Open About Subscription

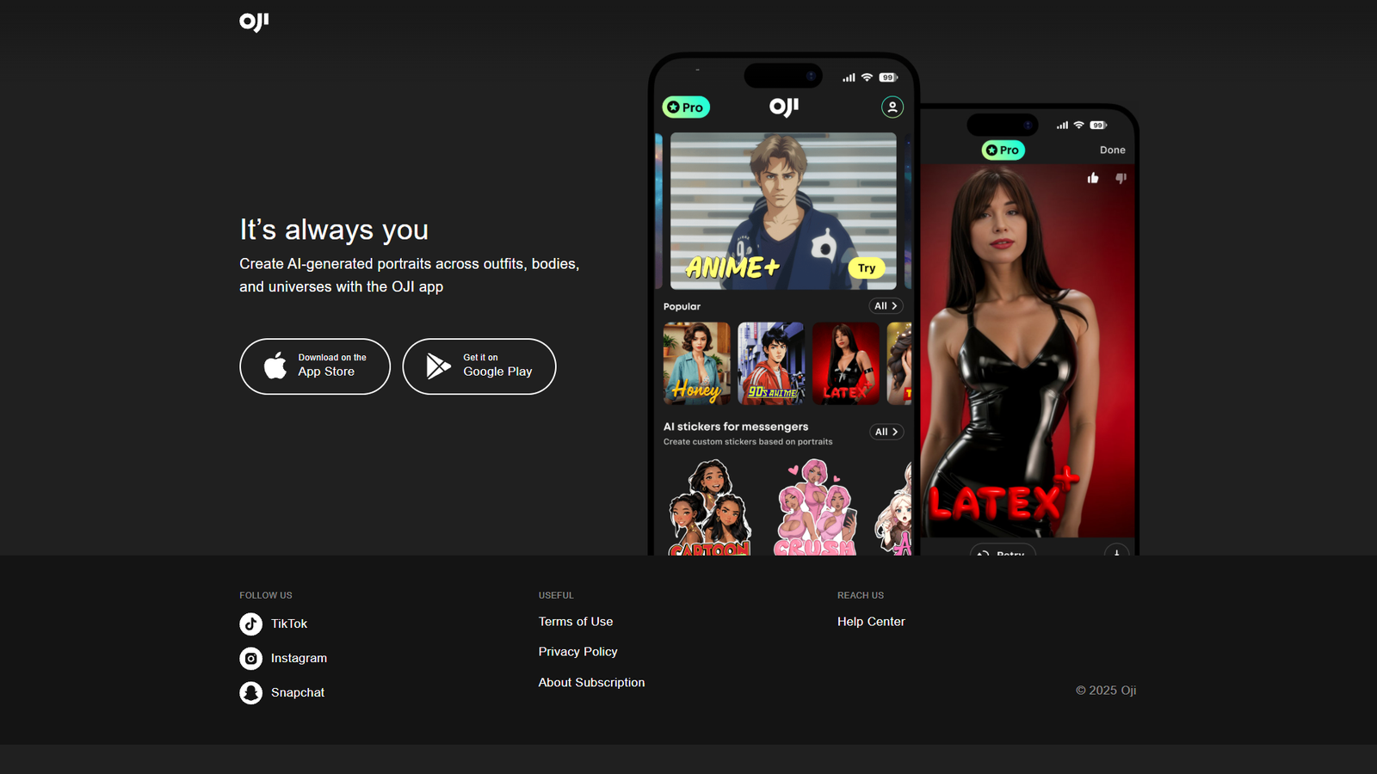pyautogui.click(x=592, y=682)
